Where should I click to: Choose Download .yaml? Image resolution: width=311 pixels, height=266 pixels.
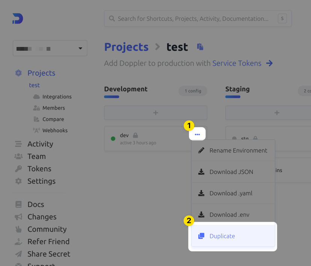tap(233, 193)
